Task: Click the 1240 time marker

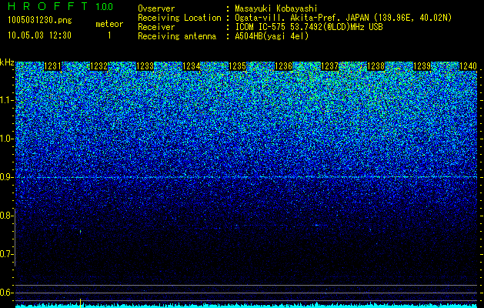Action: pyautogui.click(x=469, y=66)
